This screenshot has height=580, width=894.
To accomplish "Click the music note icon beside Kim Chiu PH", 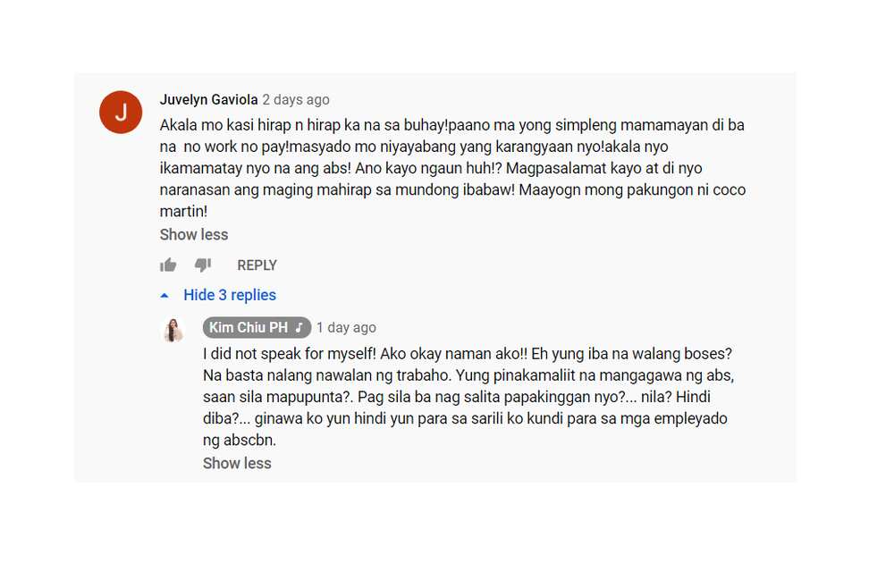I will pos(299,328).
